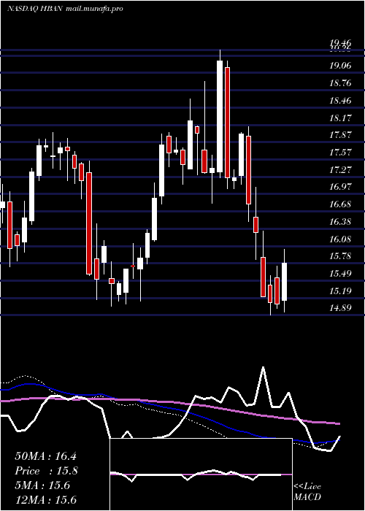Click the 19.06 price axis label
Viewport: 365px width, 511px height.
point(341,66)
